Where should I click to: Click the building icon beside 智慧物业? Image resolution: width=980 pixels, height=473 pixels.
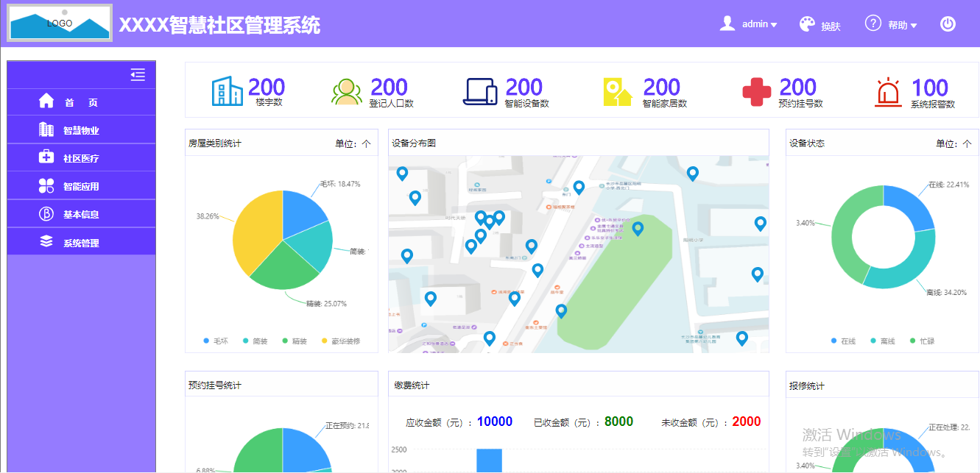(46, 129)
